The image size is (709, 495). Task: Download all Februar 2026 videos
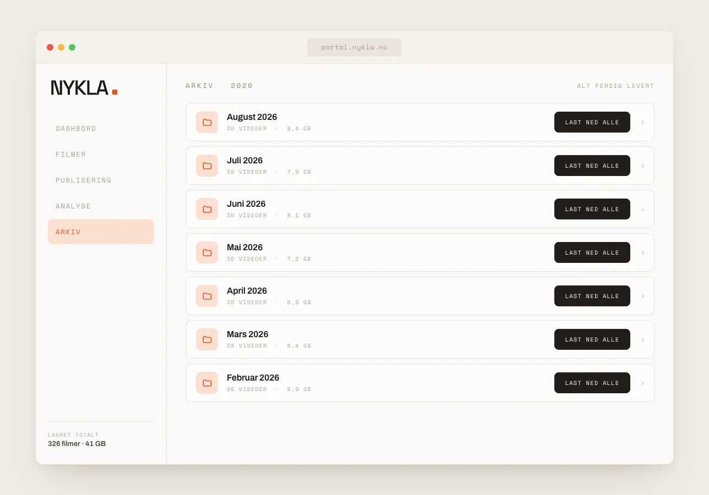click(x=592, y=383)
